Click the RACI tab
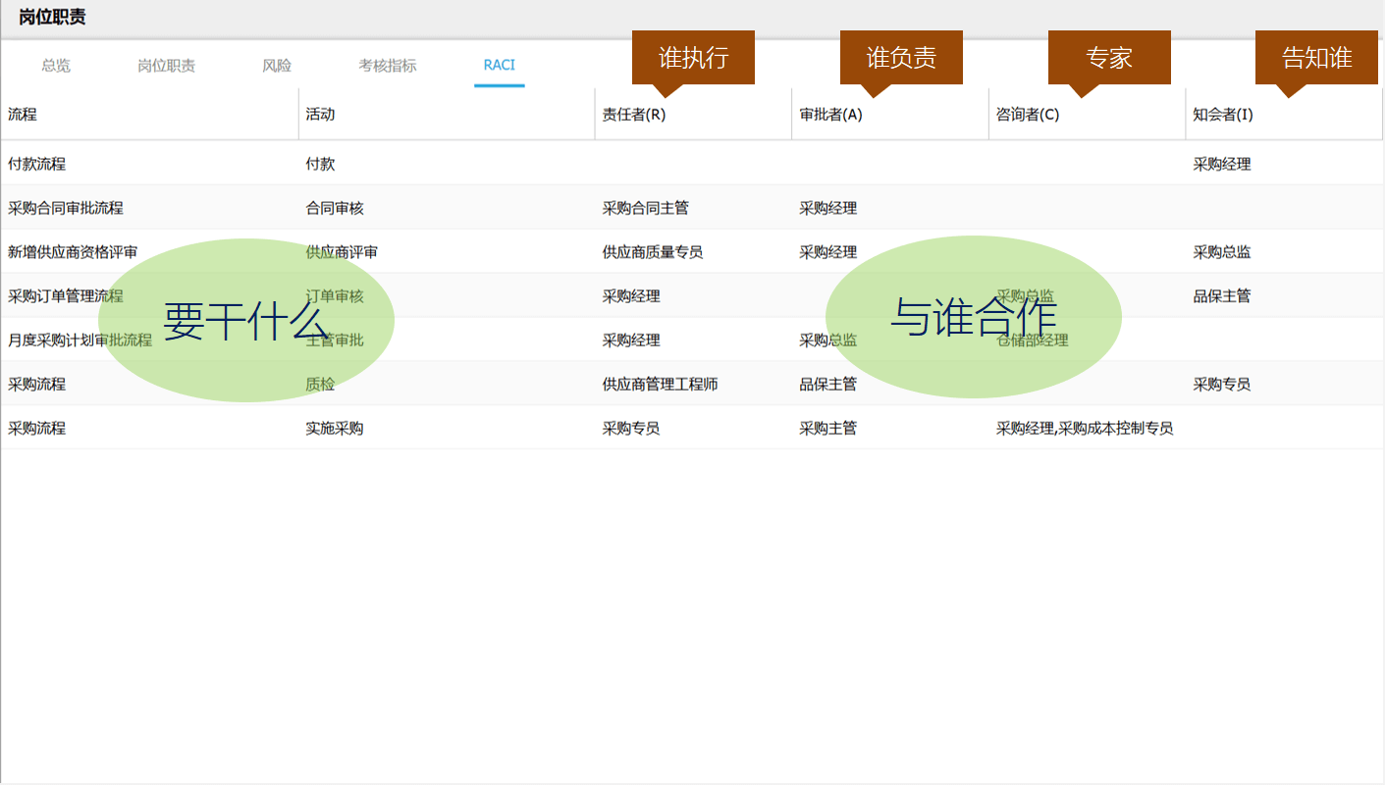The width and height of the screenshot is (1386, 786). [x=499, y=66]
